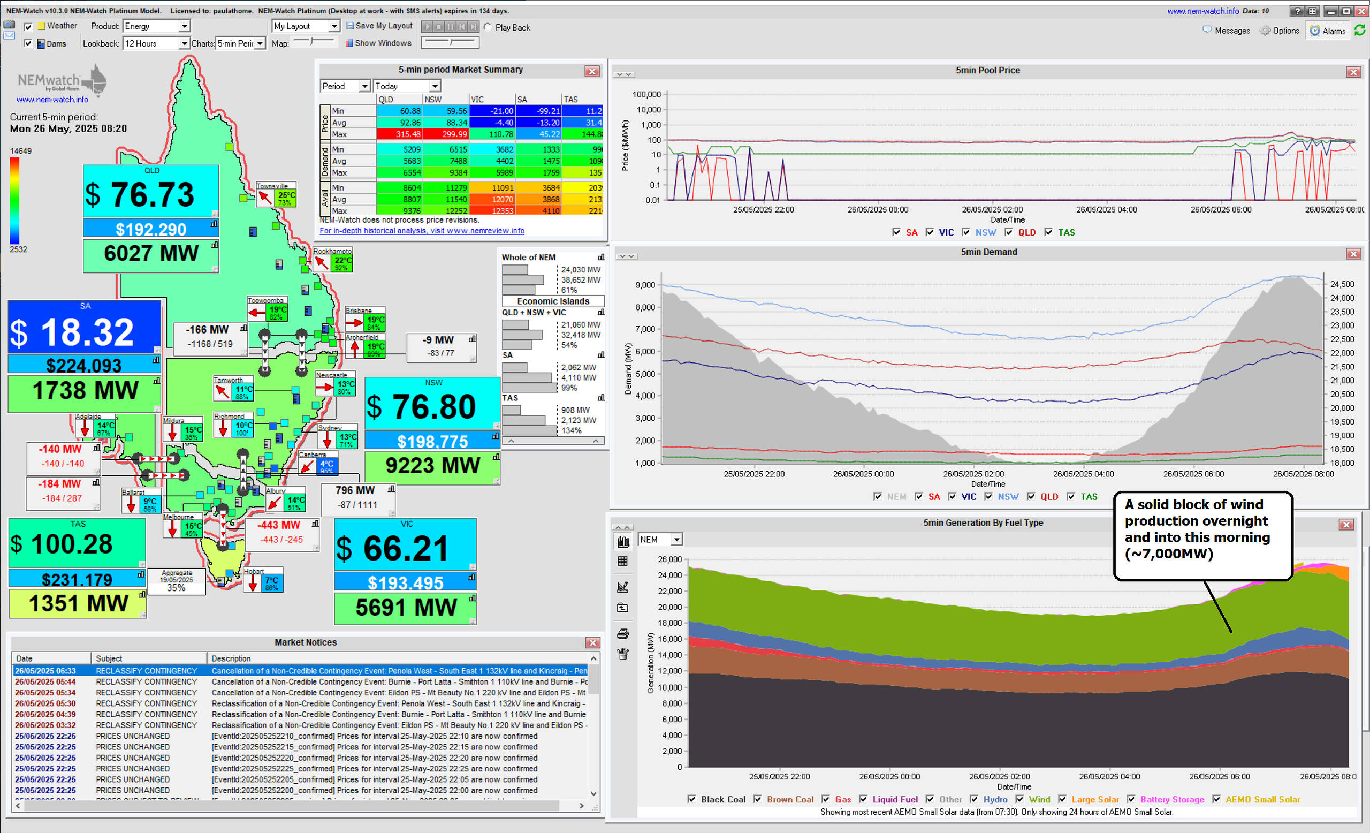The height and width of the screenshot is (833, 1370).
Task: Open top-right www.nem-watch.info link
Action: (x=1202, y=11)
